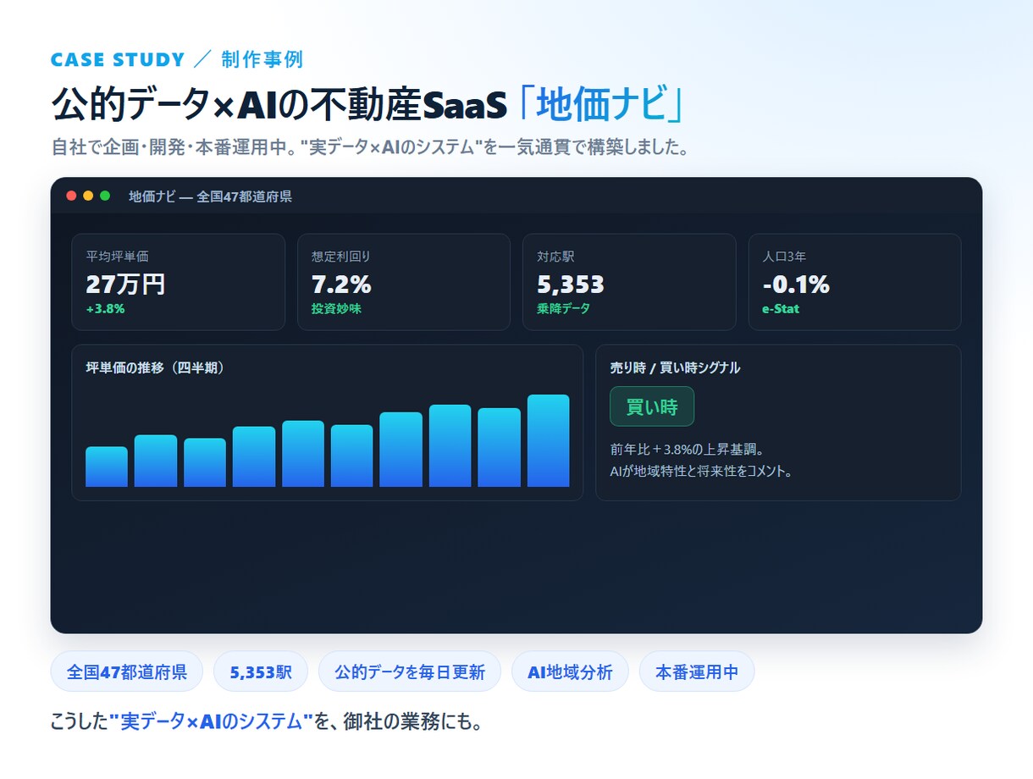Open the 平均坪単価 27万円 stat card
This screenshot has width=1033, height=779.
click(179, 282)
